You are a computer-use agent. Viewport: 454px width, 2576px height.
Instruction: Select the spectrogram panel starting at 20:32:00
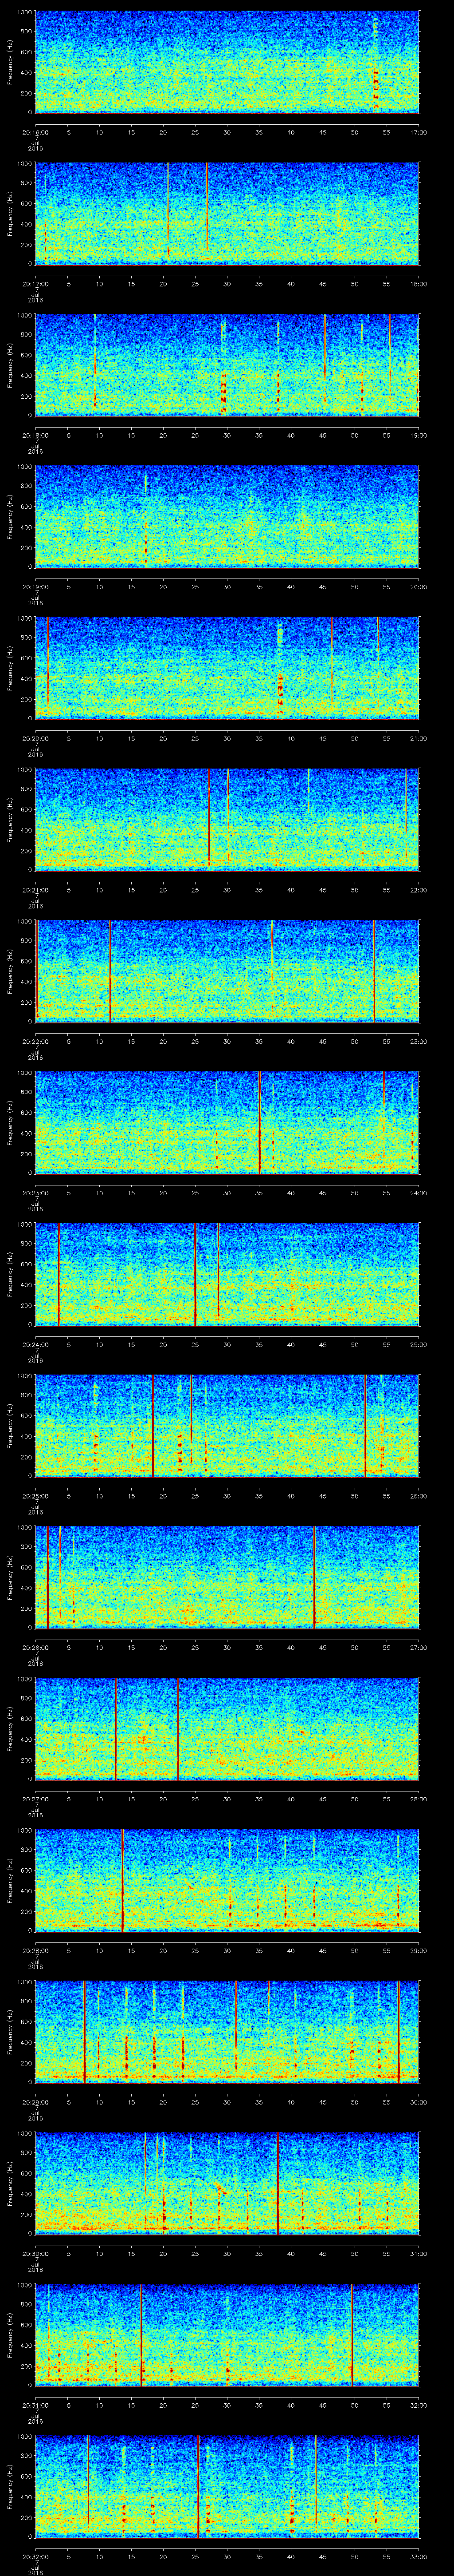pyautogui.click(x=227, y=2486)
